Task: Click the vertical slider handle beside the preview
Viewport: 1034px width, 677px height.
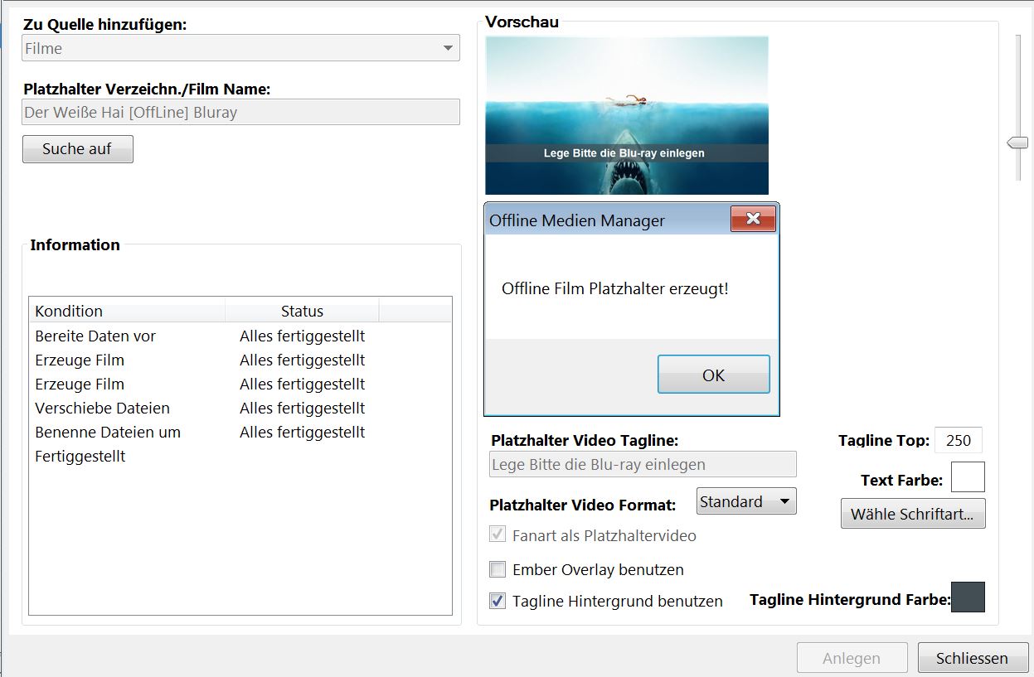Action: [1017, 143]
